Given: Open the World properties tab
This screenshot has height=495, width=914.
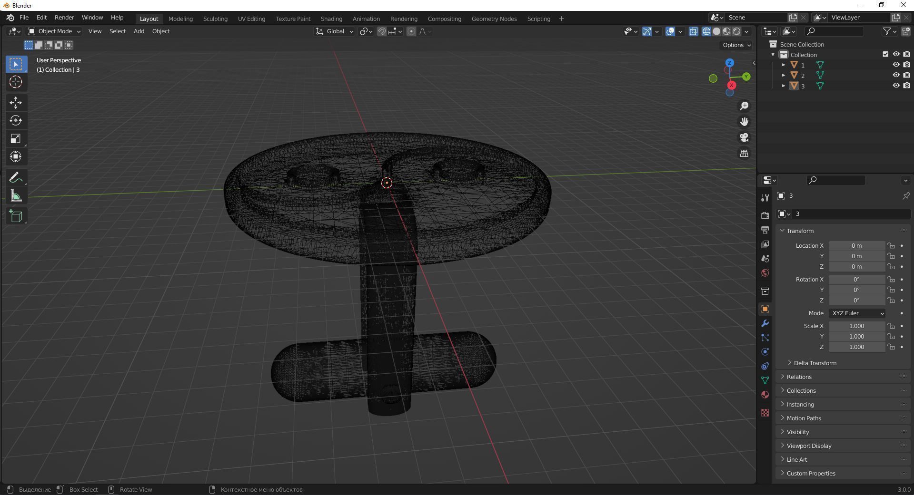Looking at the screenshot, I should click(765, 273).
